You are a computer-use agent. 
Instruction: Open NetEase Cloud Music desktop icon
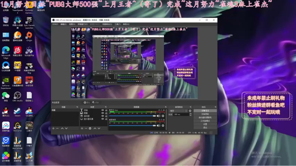pyautogui.click(x=17, y=51)
